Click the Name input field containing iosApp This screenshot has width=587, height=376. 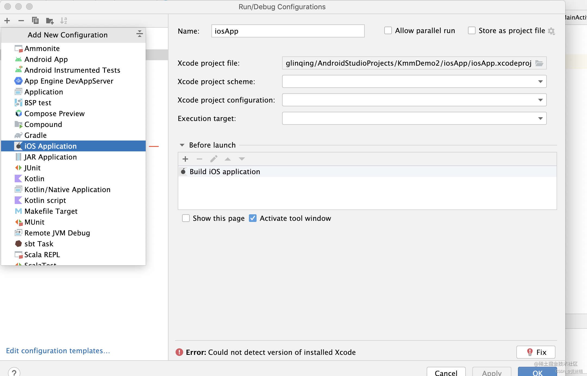(x=288, y=31)
